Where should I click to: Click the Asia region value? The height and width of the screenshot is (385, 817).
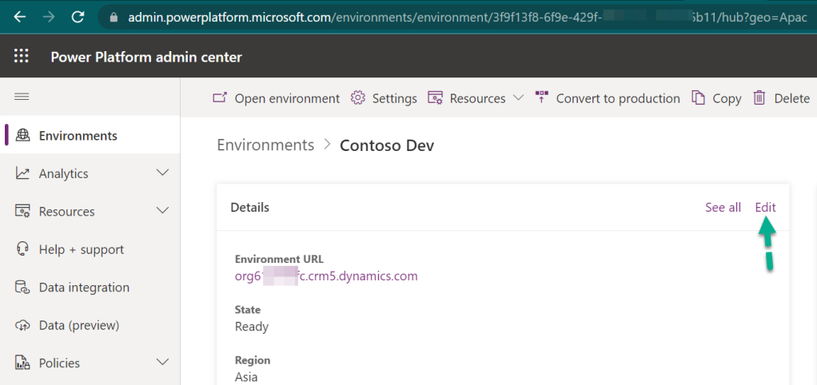[x=246, y=377]
